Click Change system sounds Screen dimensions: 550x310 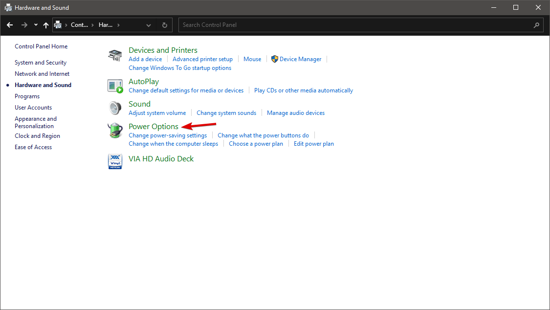226,113
